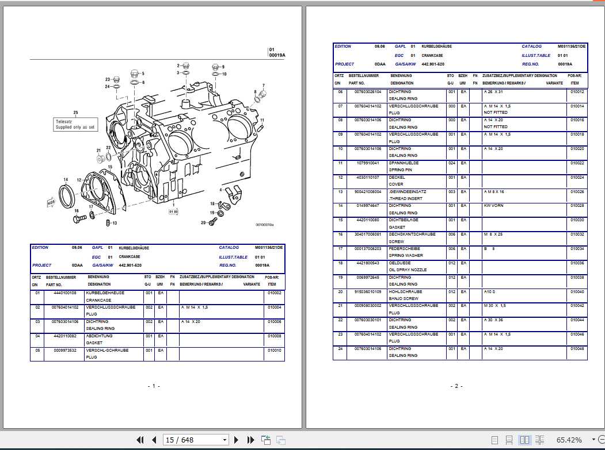Enable continuous scrolling page mode
Screen dimensions: 605x450
click(x=509, y=439)
